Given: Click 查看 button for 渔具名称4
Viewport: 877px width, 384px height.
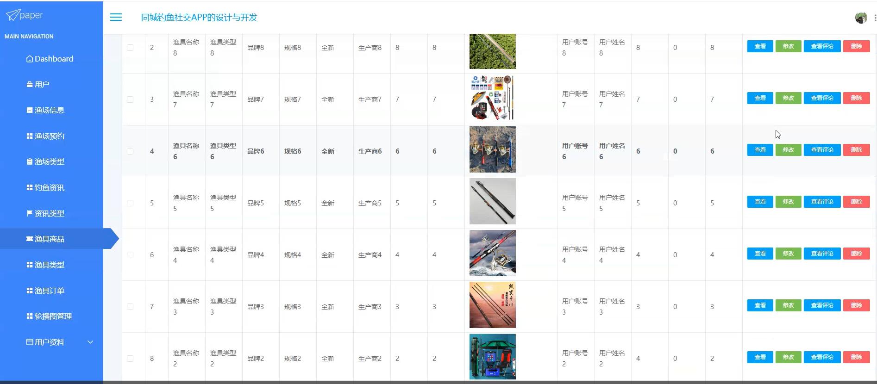Looking at the screenshot, I should tap(760, 254).
